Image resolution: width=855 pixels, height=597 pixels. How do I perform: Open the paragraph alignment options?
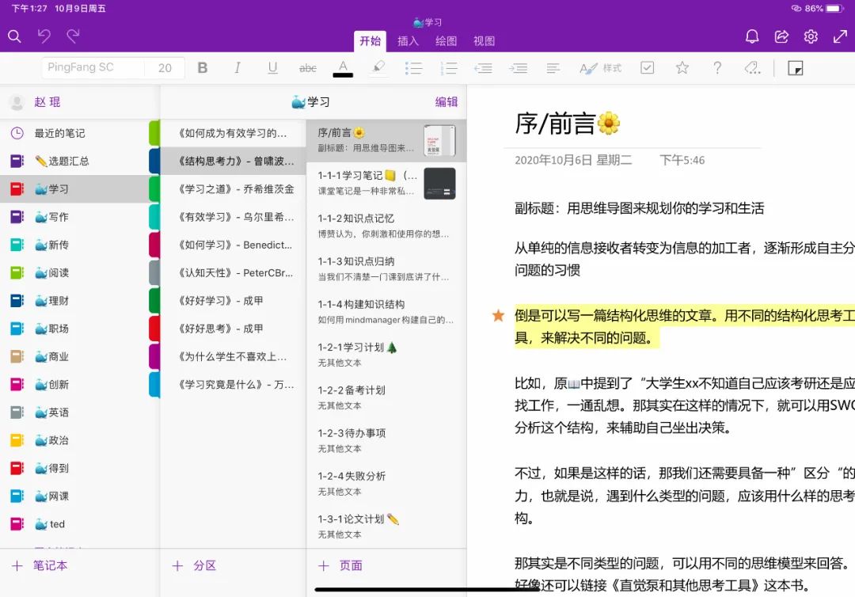click(x=553, y=68)
